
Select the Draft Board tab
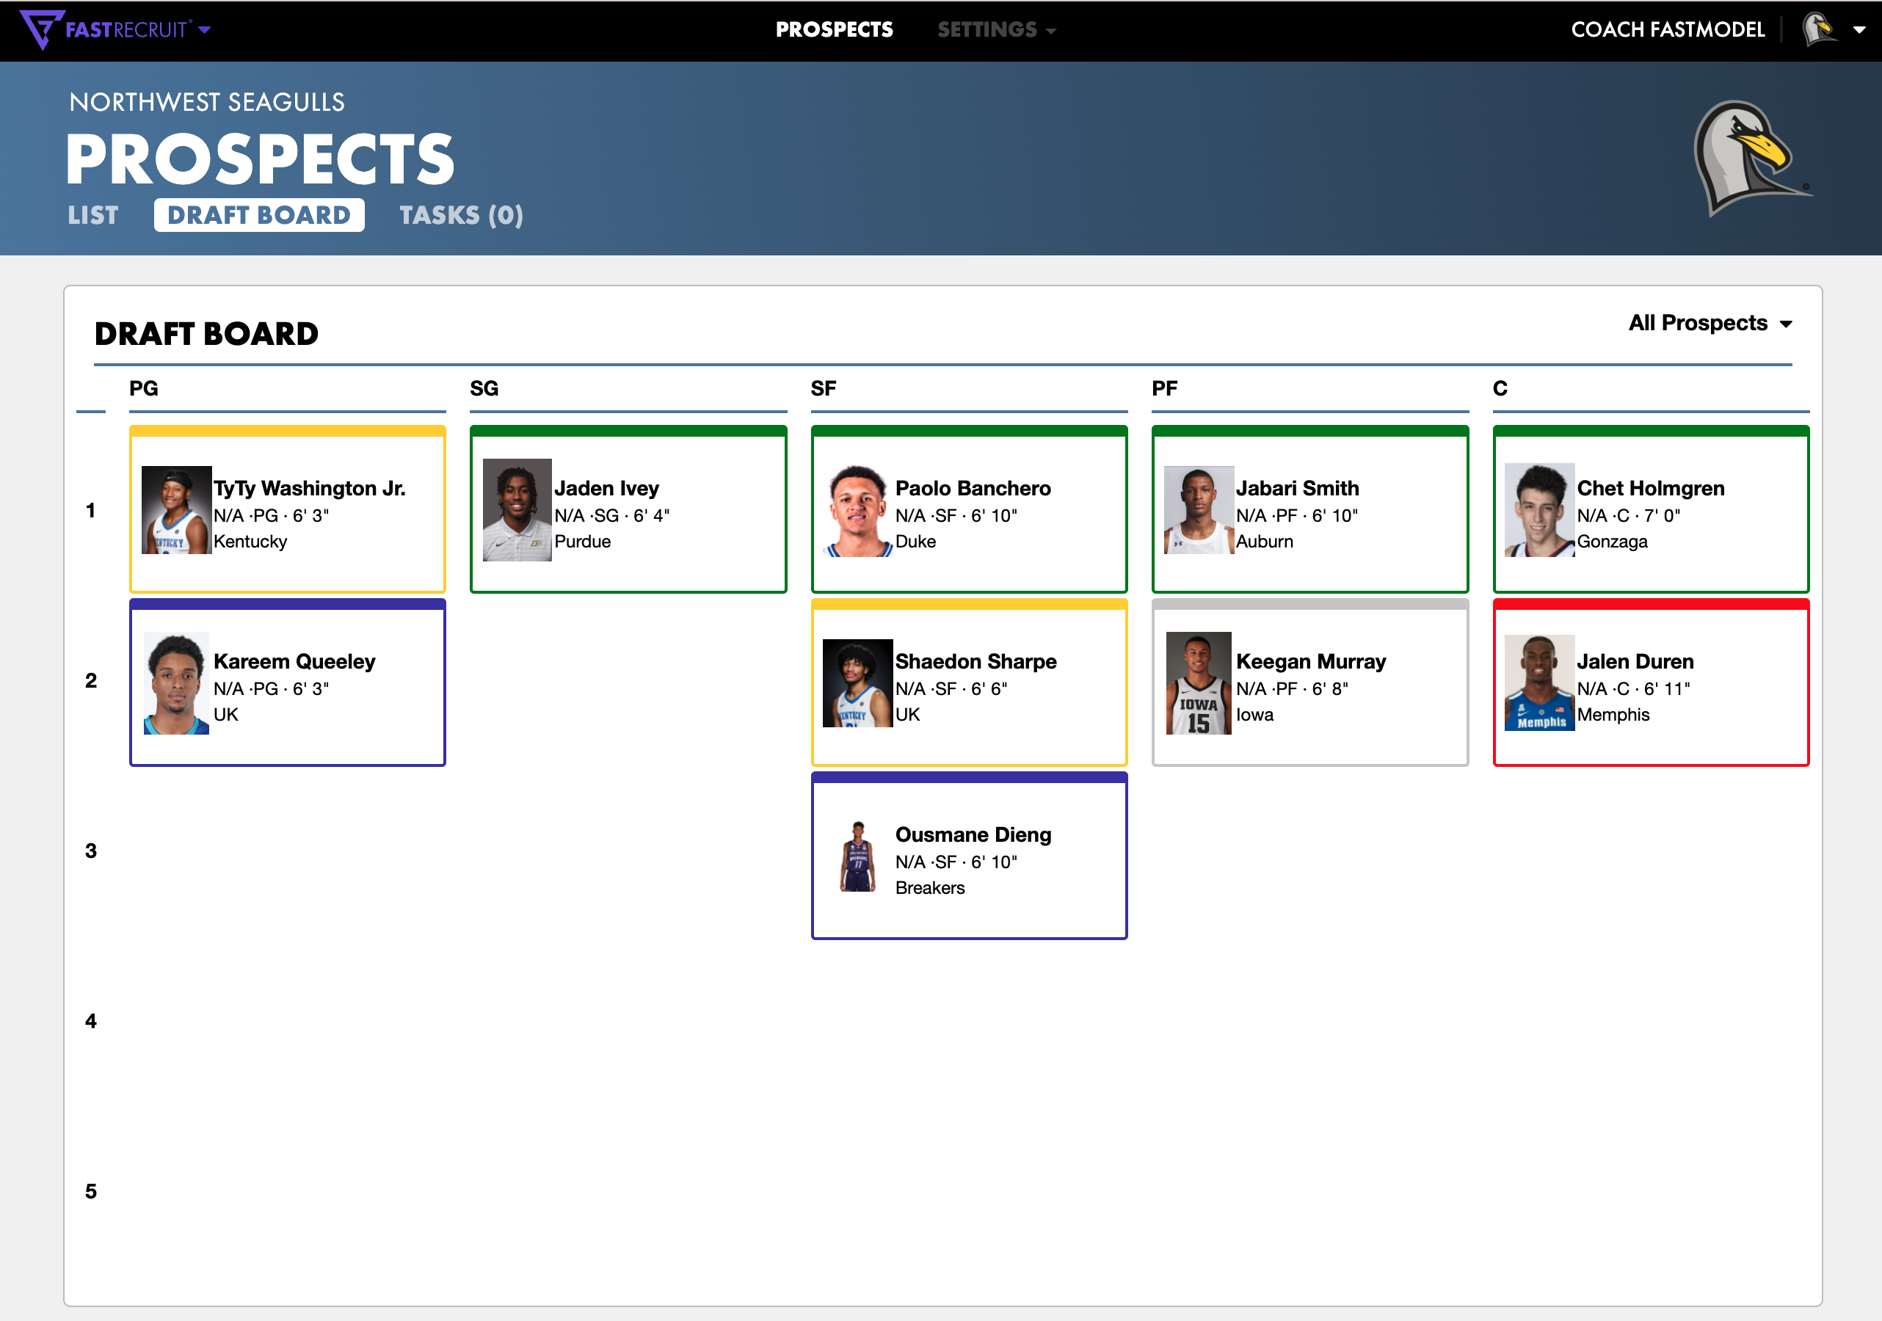[259, 215]
